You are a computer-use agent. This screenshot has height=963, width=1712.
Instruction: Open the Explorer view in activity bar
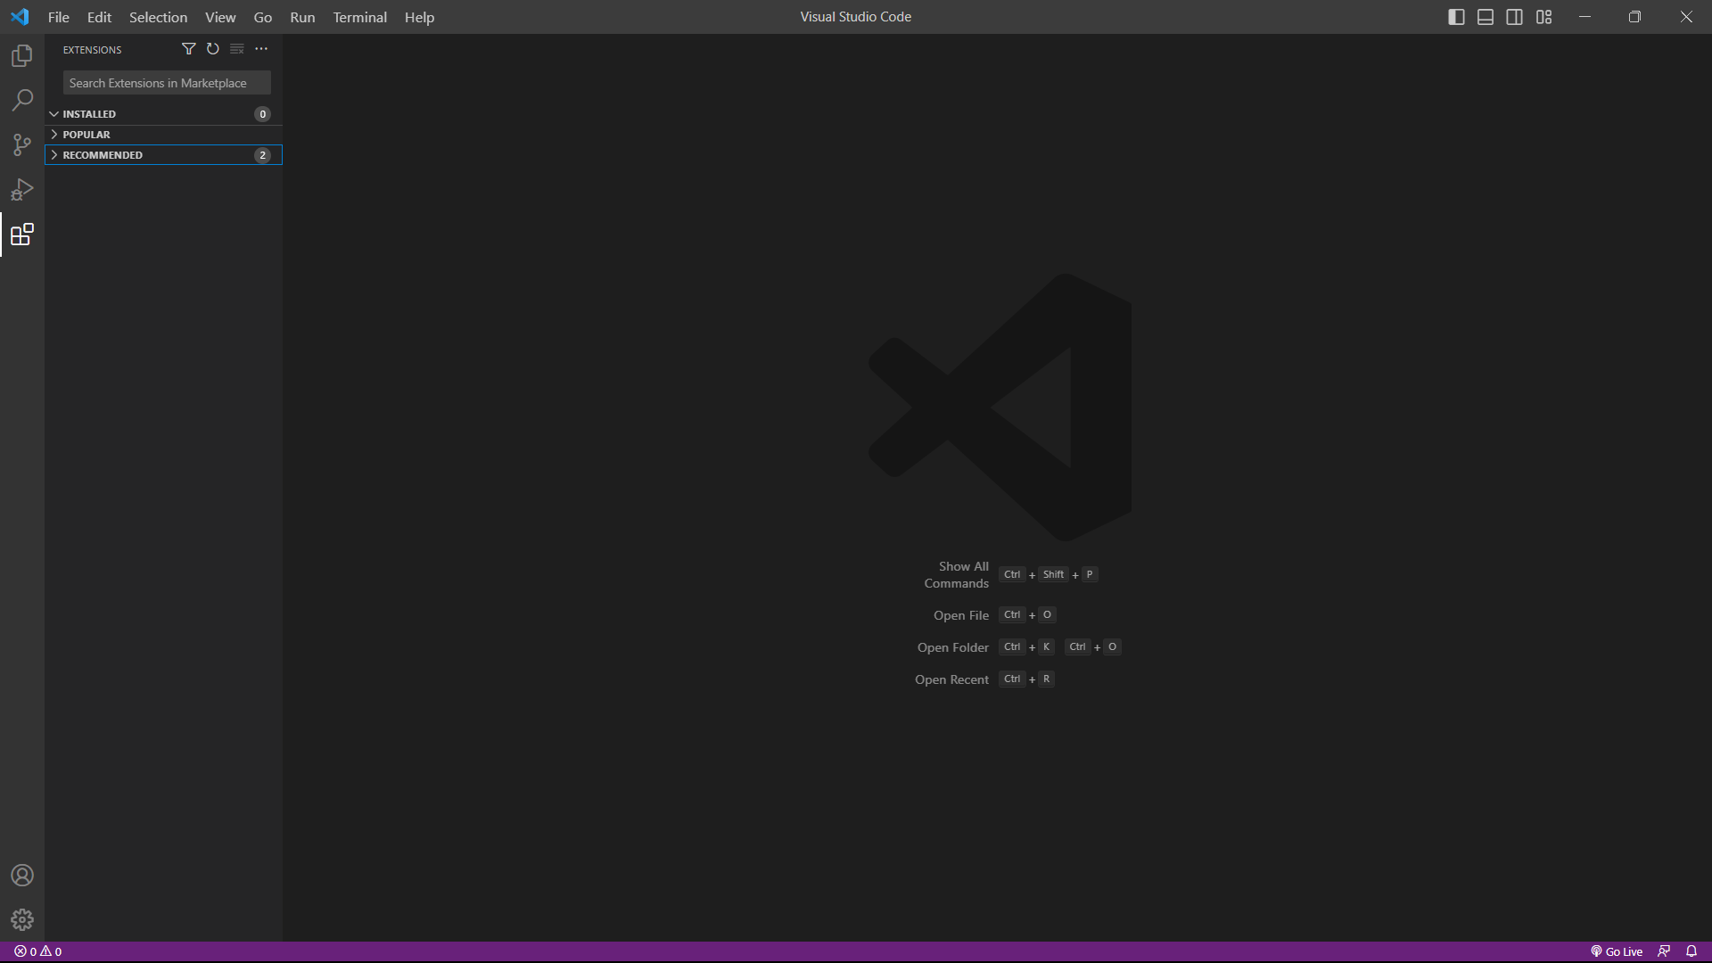22,56
